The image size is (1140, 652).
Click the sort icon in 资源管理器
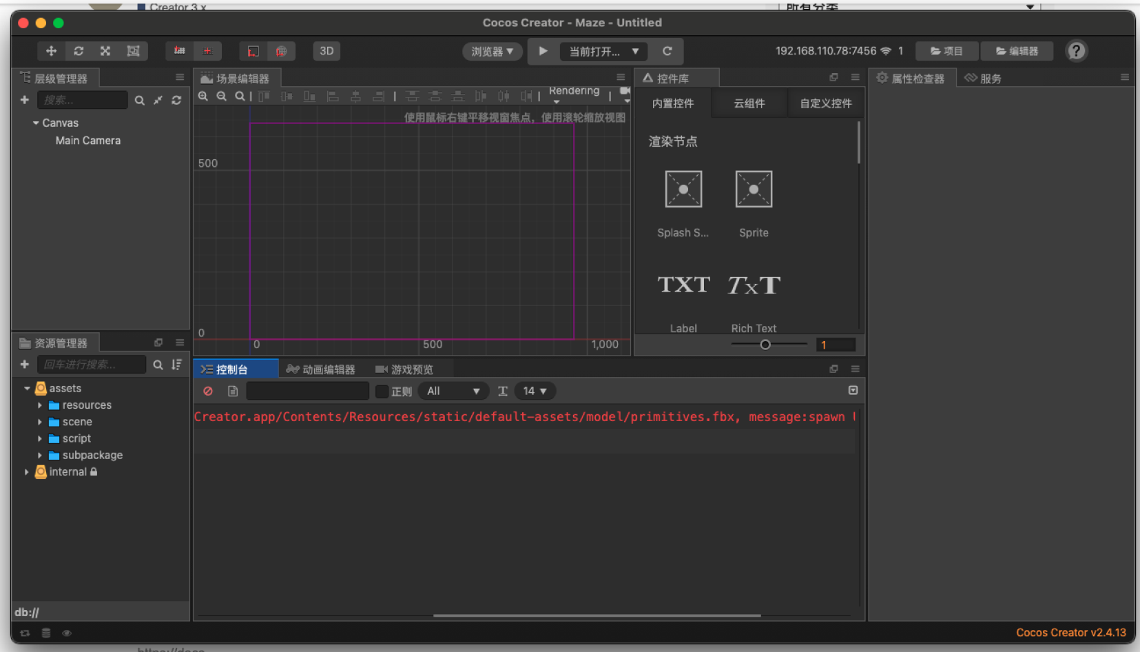click(x=177, y=365)
